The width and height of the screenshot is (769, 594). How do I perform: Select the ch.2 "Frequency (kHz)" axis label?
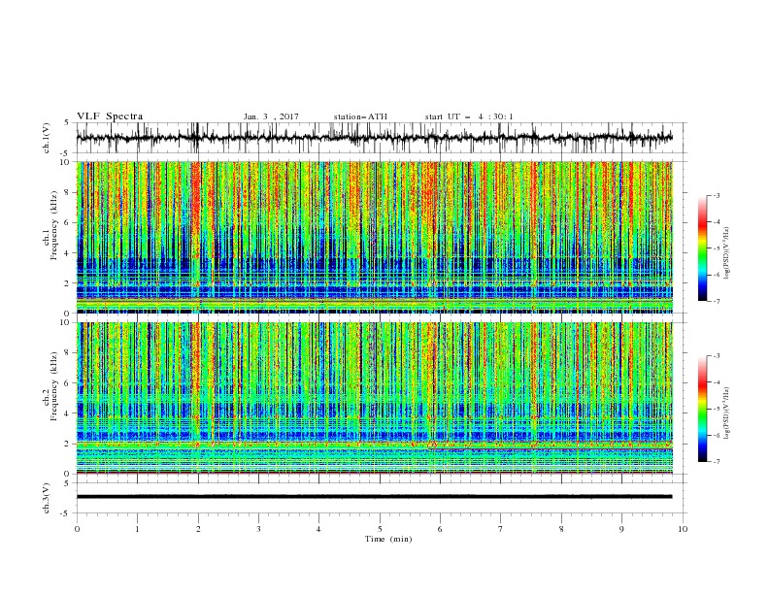point(53,386)
